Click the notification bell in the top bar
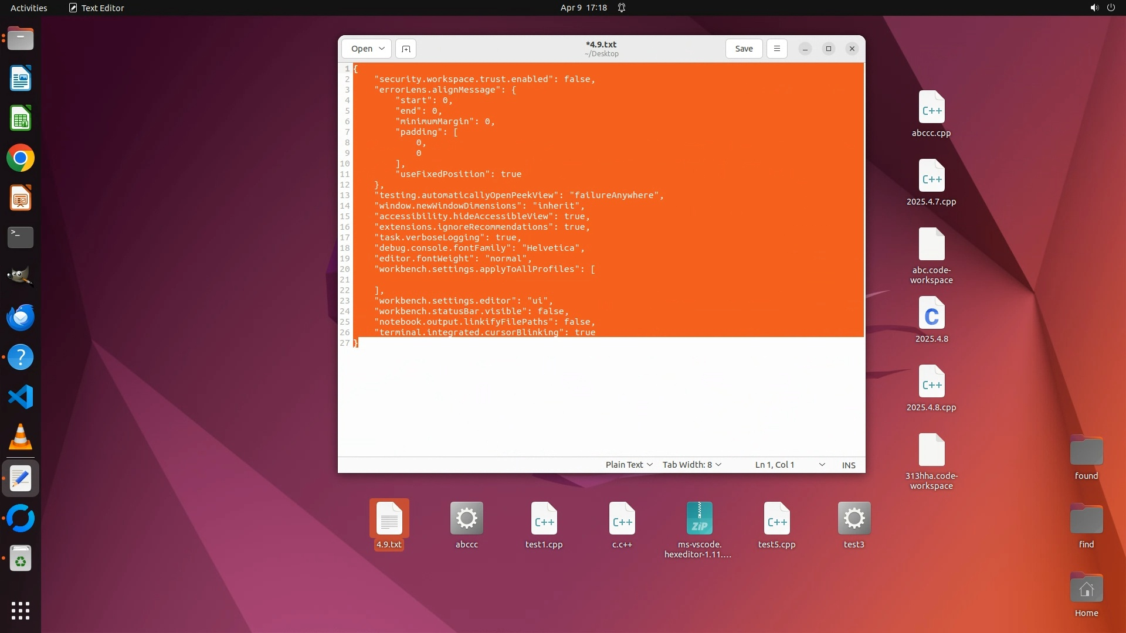Viewport: 1126px width, 633px height. tap(622, 8)
